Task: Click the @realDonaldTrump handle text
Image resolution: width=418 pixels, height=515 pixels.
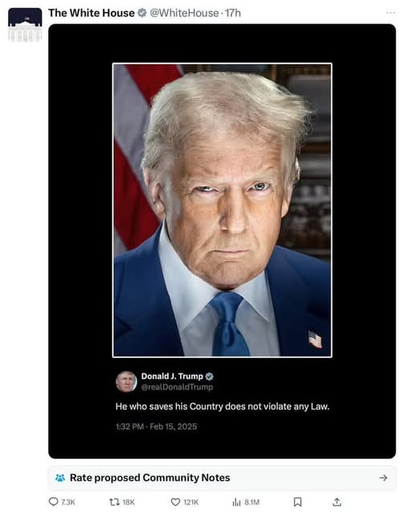Action: point(177,387)
